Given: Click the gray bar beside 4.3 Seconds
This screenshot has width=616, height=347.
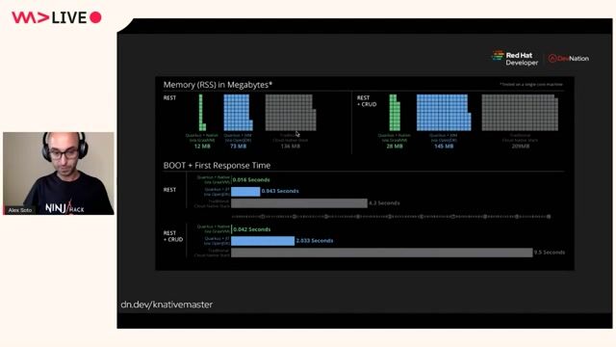Looking at the screenshot, I should click(299, 203).
